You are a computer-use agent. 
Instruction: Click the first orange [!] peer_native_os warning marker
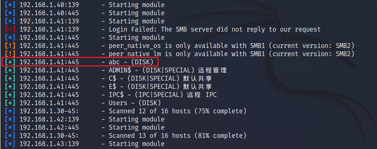(10, 46)
